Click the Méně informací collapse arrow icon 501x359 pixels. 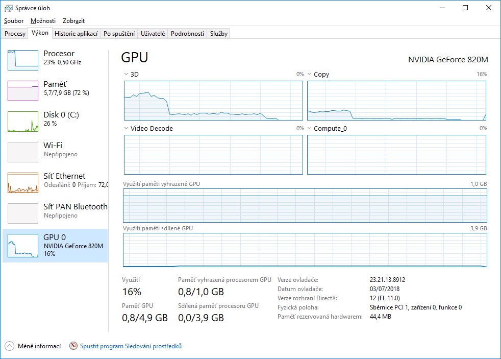point(10,346)
